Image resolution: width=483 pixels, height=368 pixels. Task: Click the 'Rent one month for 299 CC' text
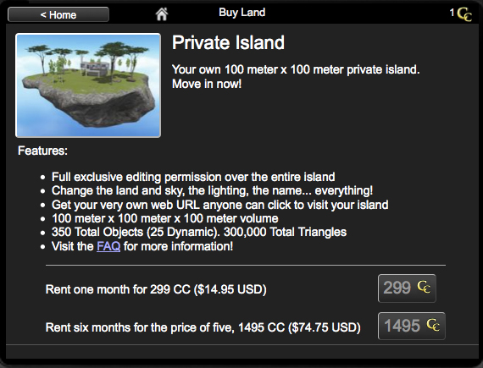156,289
